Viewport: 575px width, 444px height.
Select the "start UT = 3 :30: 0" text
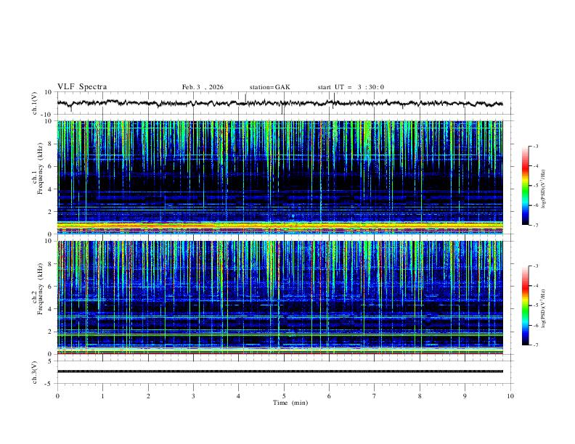(x=351, y=87)
